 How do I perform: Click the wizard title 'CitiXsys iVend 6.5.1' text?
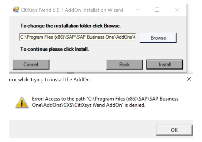(x=42, y=10)
